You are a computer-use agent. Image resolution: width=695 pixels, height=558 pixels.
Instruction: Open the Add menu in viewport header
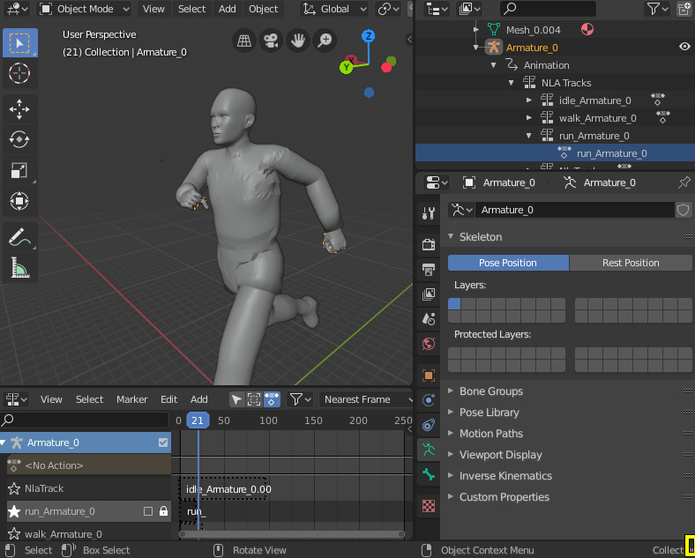pyautogui.click(x=227, y=9)
